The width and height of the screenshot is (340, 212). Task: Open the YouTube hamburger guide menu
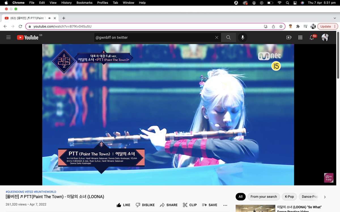[8, 37]
